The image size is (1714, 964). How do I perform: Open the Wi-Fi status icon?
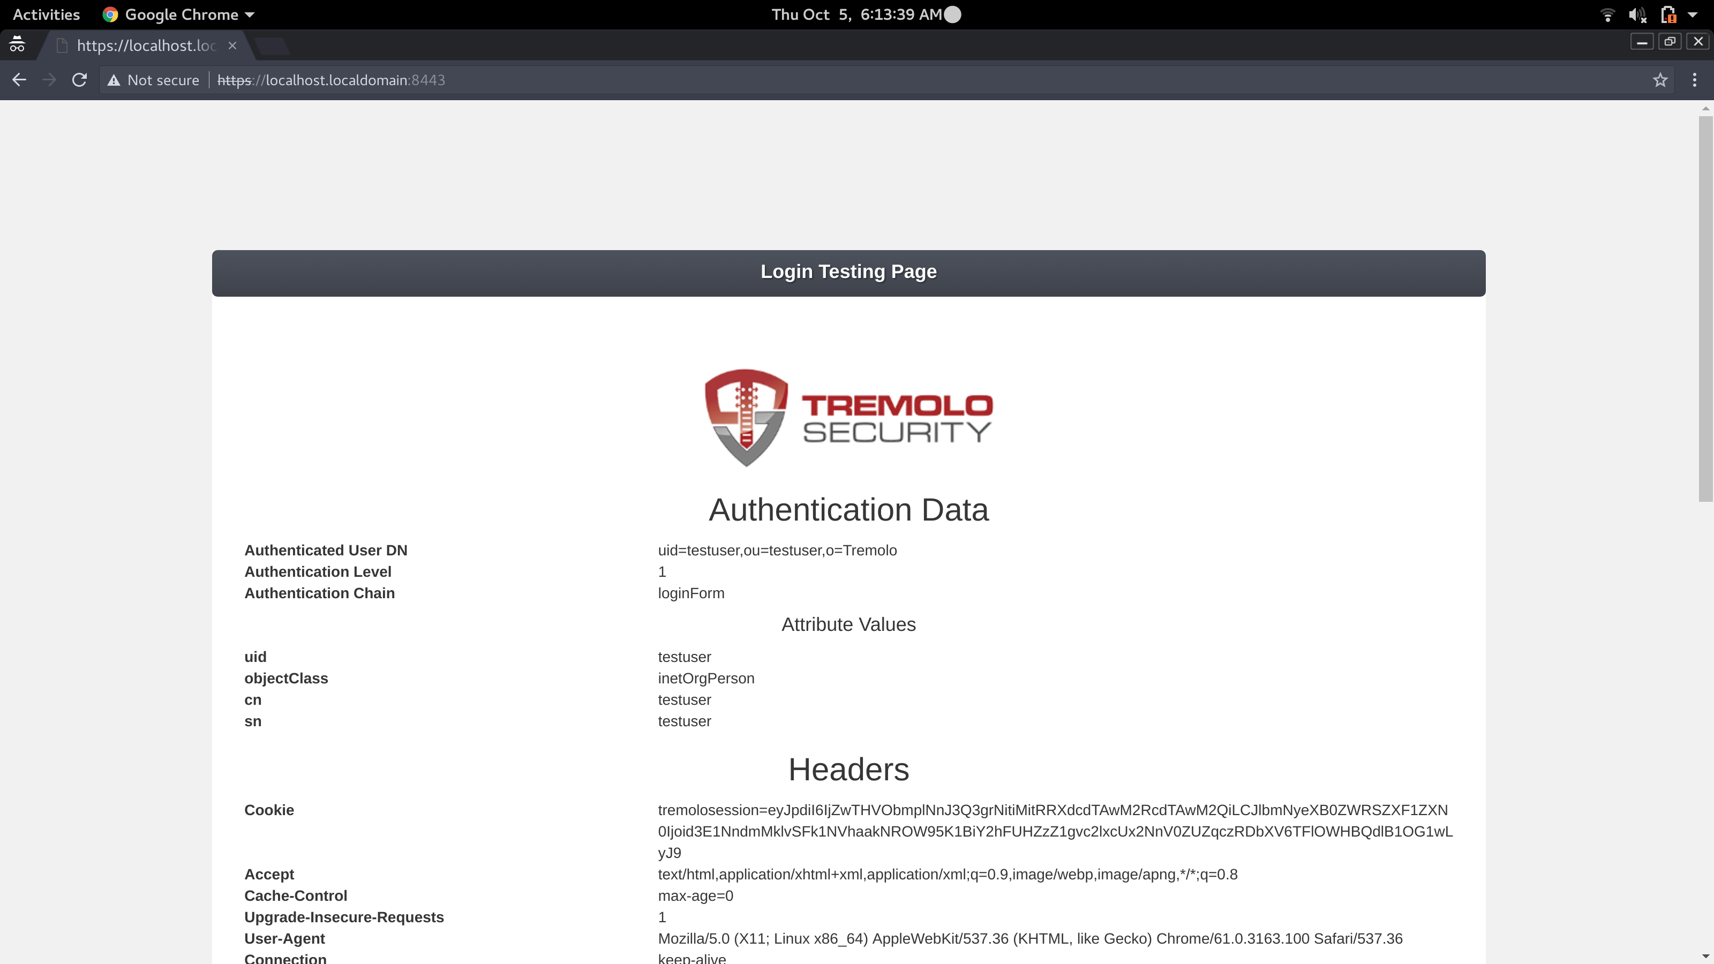pos(1607,14)
